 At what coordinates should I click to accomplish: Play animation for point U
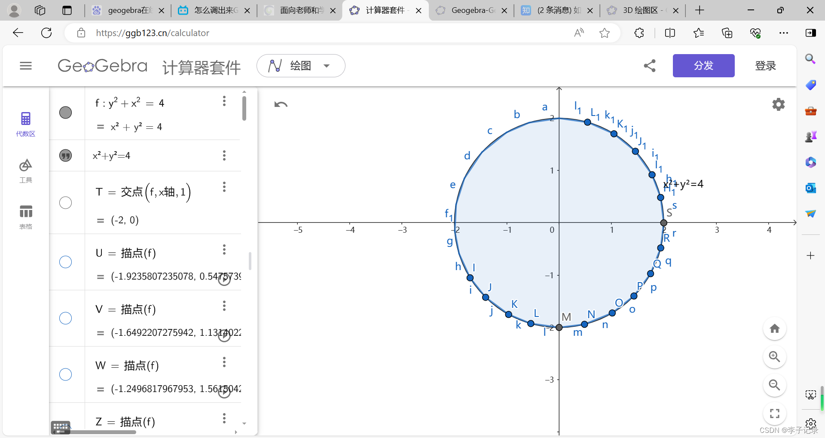(224, 279)
